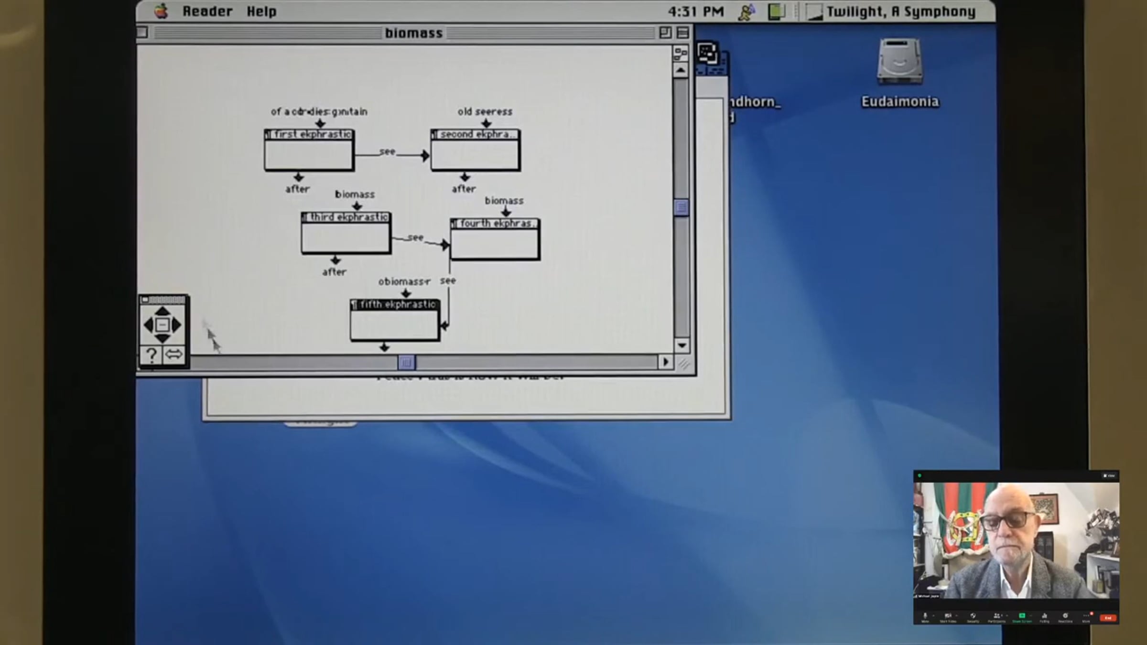
Task: Click the 4:31 PM menu bar clock
Action: (x=696, y=11)
